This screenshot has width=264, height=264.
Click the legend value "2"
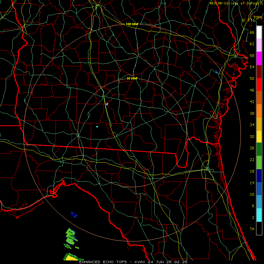pos(253,218)
